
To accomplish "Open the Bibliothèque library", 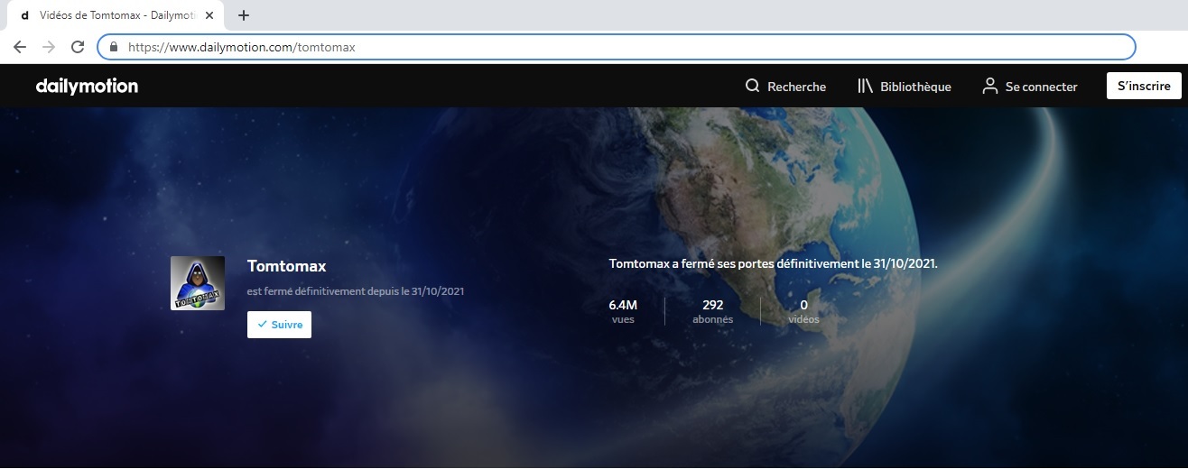I will click(905, 87).
